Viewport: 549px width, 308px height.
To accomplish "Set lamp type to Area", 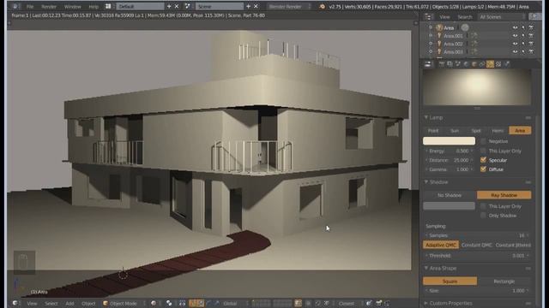I will 520,131.
